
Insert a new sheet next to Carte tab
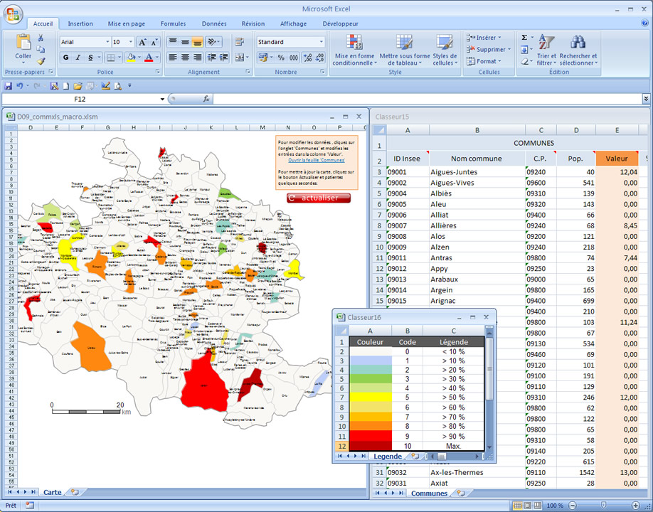click(x=75, y=492)
